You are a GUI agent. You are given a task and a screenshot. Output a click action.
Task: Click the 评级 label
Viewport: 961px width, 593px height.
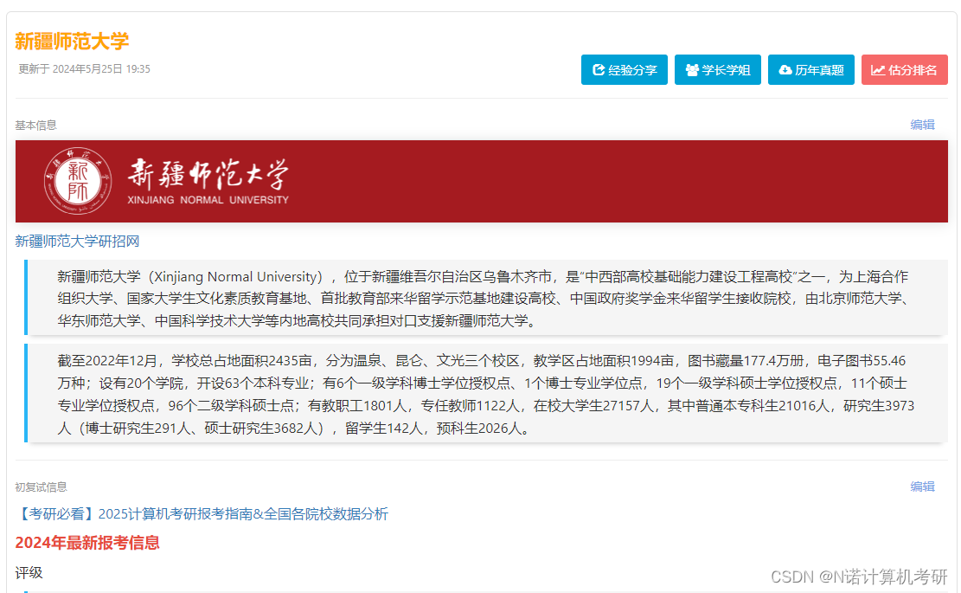[x=29, y=573]
